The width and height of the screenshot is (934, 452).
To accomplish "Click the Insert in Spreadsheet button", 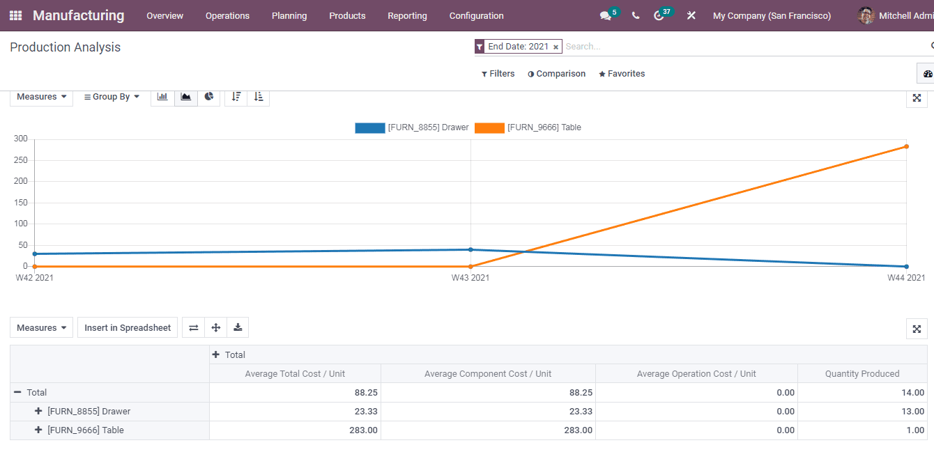I will tap(128, 327).
